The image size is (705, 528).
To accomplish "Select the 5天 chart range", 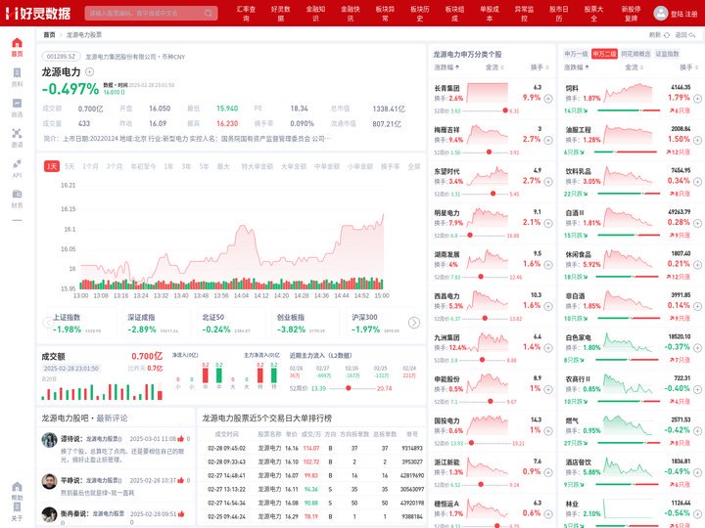I will click(70, 166).
